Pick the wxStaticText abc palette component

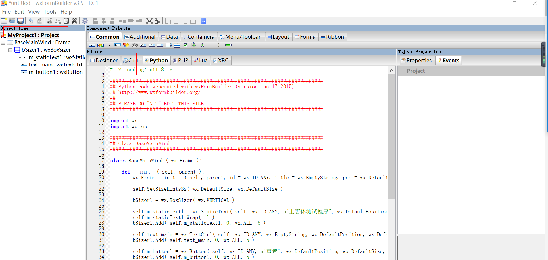[x=109, y=45]
